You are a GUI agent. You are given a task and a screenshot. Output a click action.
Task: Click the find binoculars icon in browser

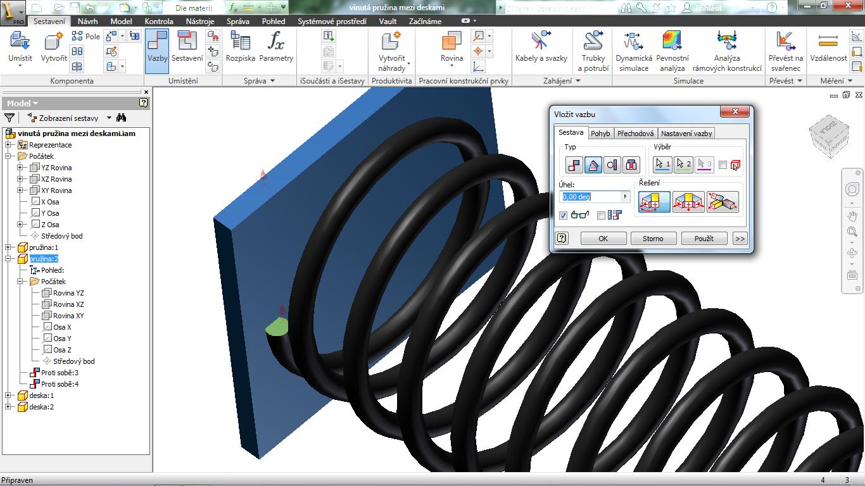(x=122, y=118)
